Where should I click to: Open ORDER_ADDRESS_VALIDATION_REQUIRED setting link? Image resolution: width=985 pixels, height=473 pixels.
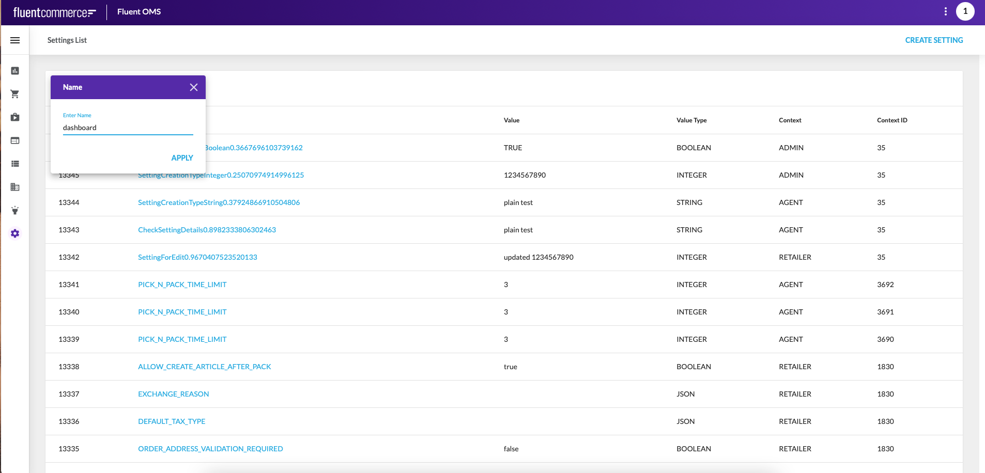click(x=210, y=449)
